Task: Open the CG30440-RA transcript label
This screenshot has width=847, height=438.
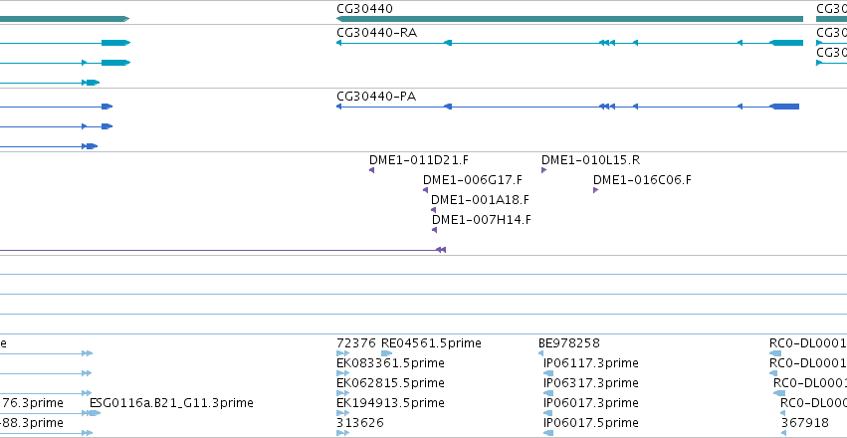Action: pos(376,33)
